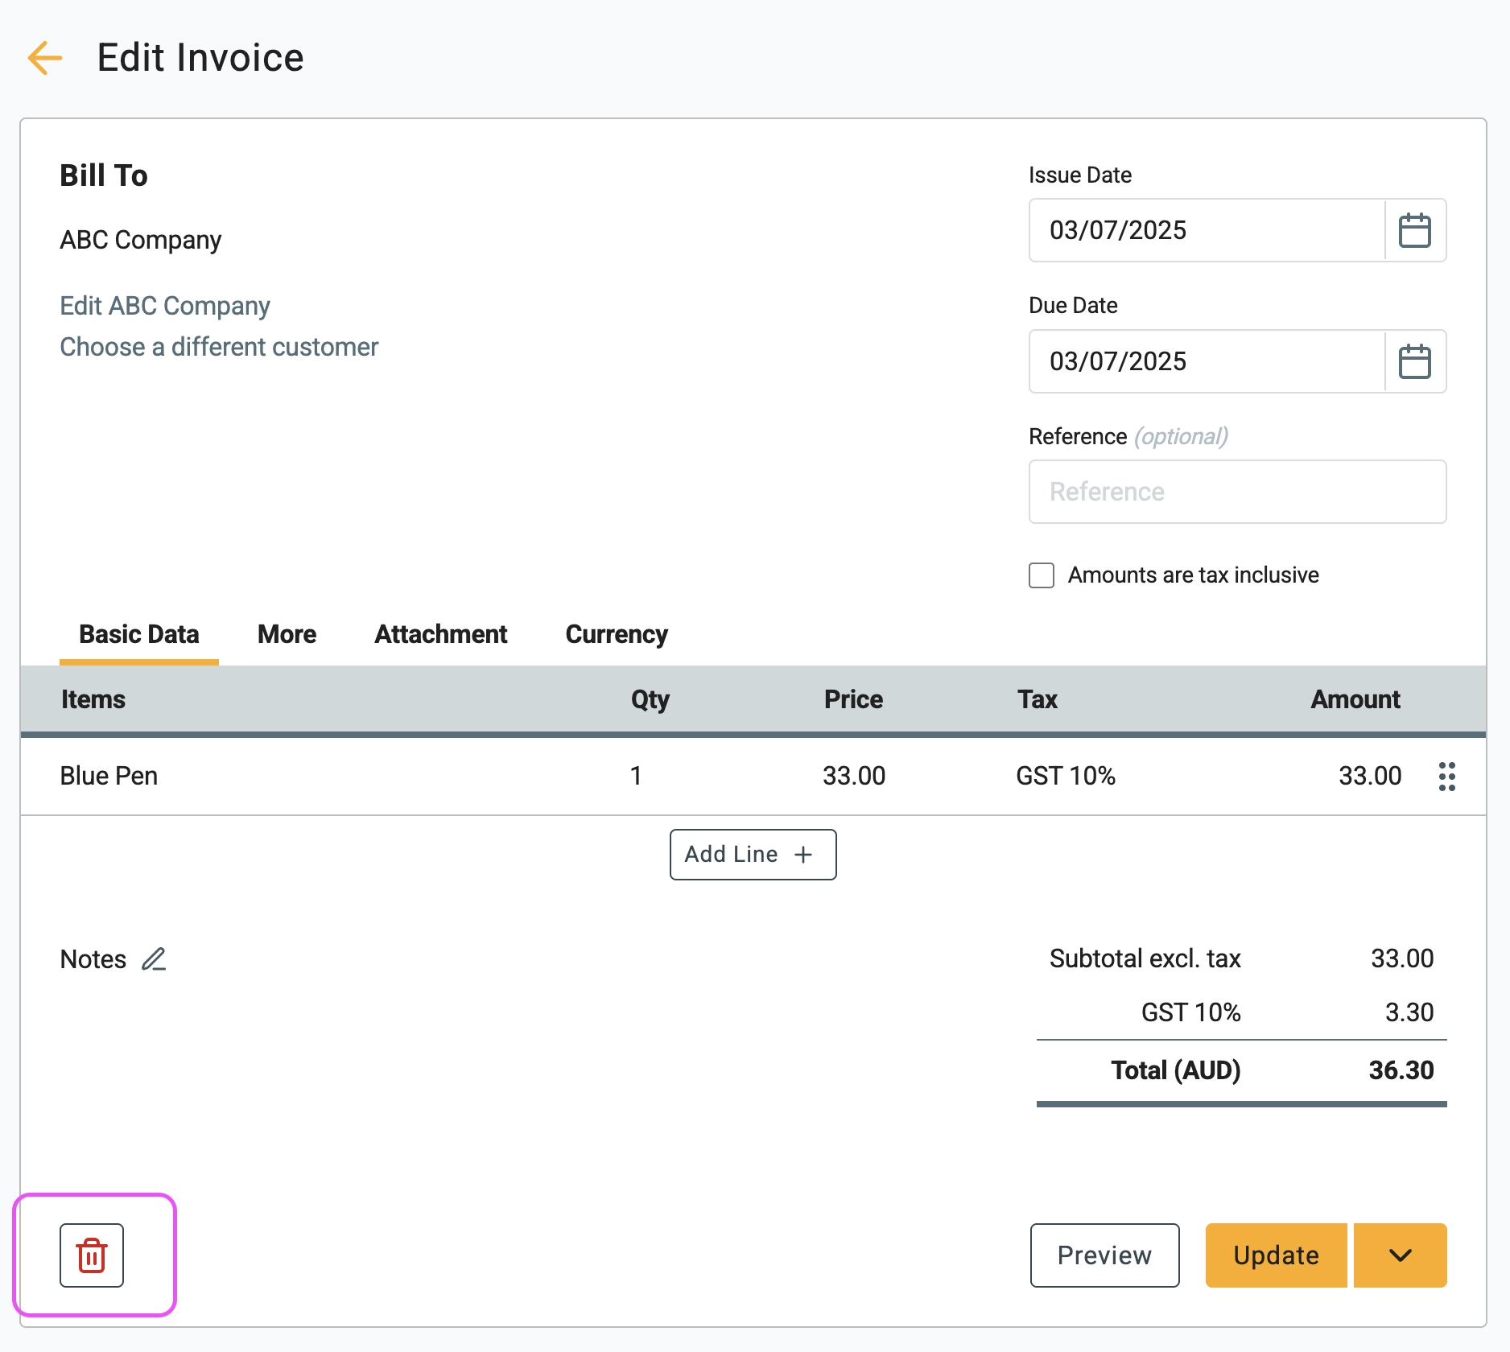
Task: Click Choose a different customer link
Action: pyautogui.click(x=219, y=347)
